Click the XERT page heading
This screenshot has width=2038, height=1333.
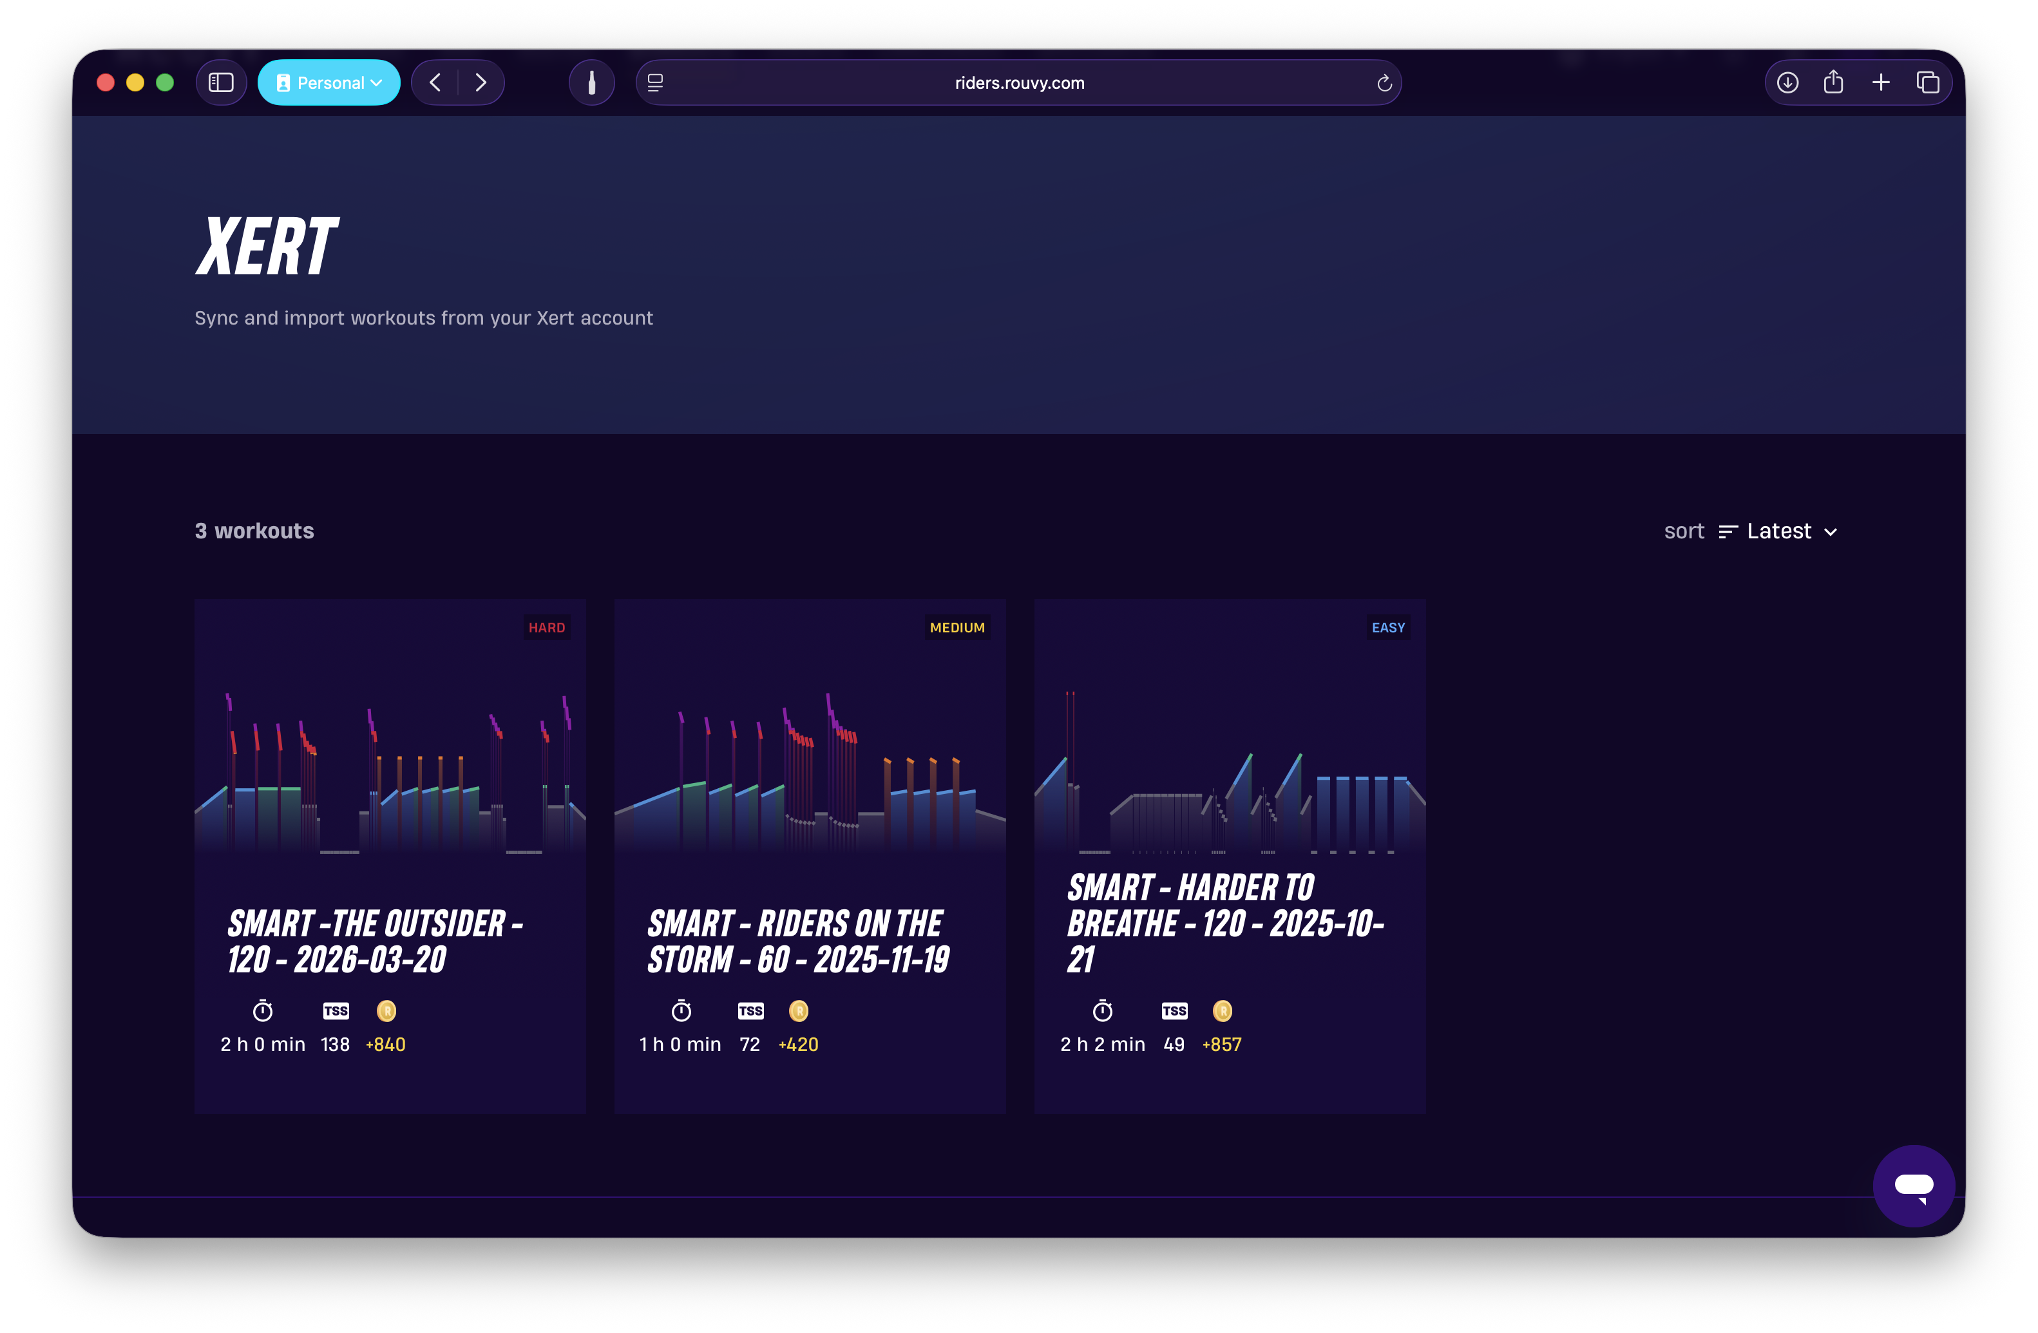(266, 247)
